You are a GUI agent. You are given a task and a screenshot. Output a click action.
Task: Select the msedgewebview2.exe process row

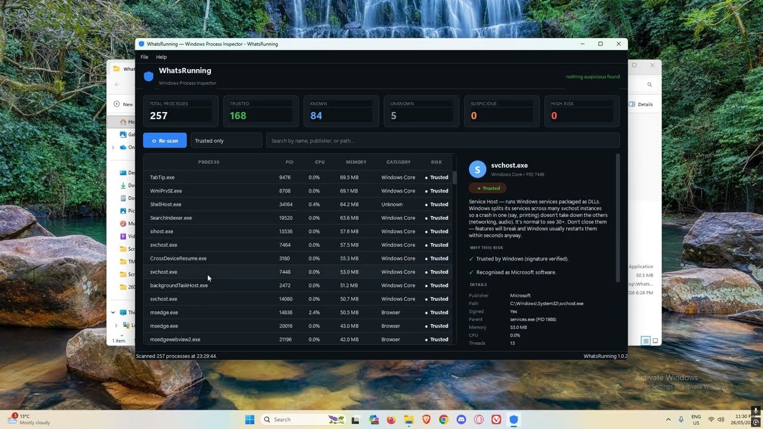[x=298, y=340]
